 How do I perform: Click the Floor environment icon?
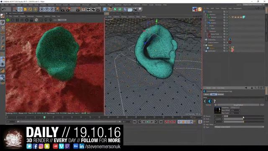(130, 9)
